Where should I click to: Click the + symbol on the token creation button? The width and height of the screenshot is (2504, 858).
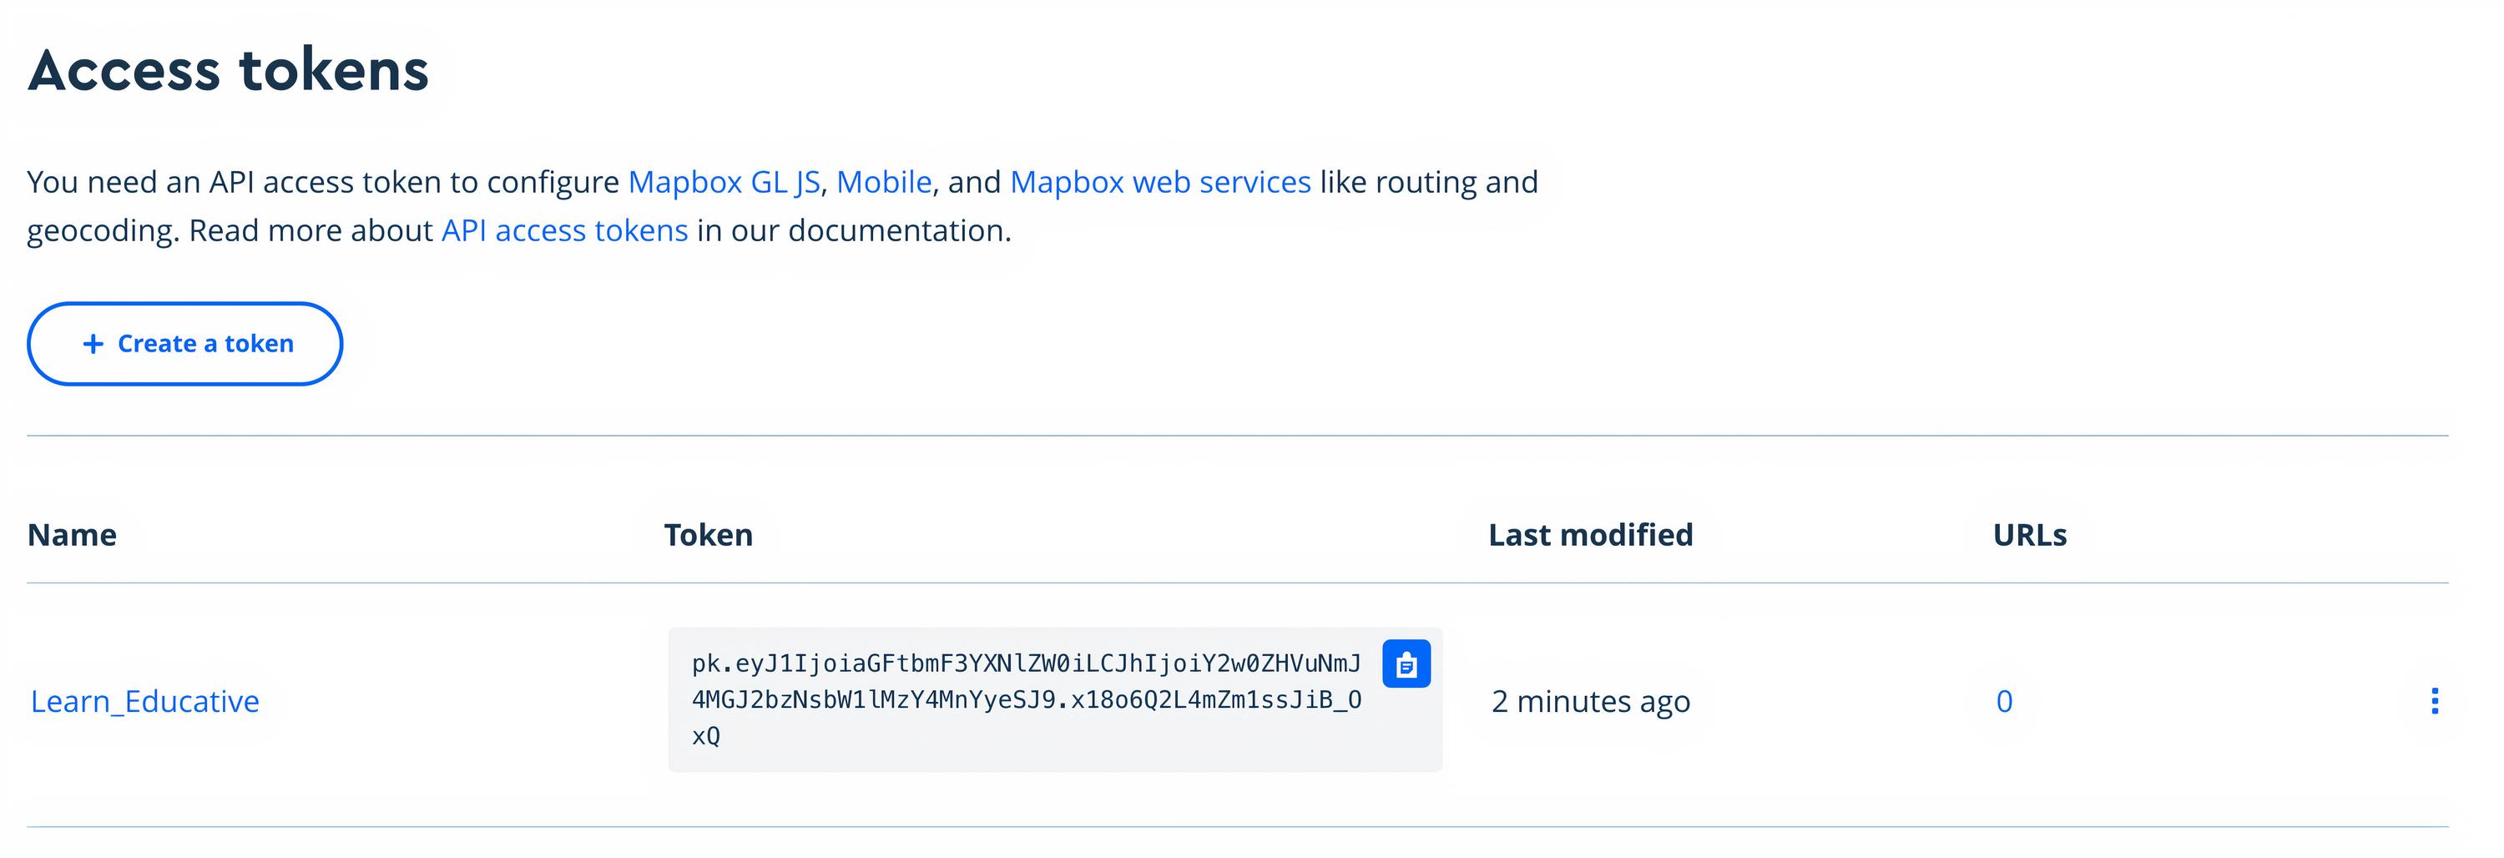(x=94, y=343)
